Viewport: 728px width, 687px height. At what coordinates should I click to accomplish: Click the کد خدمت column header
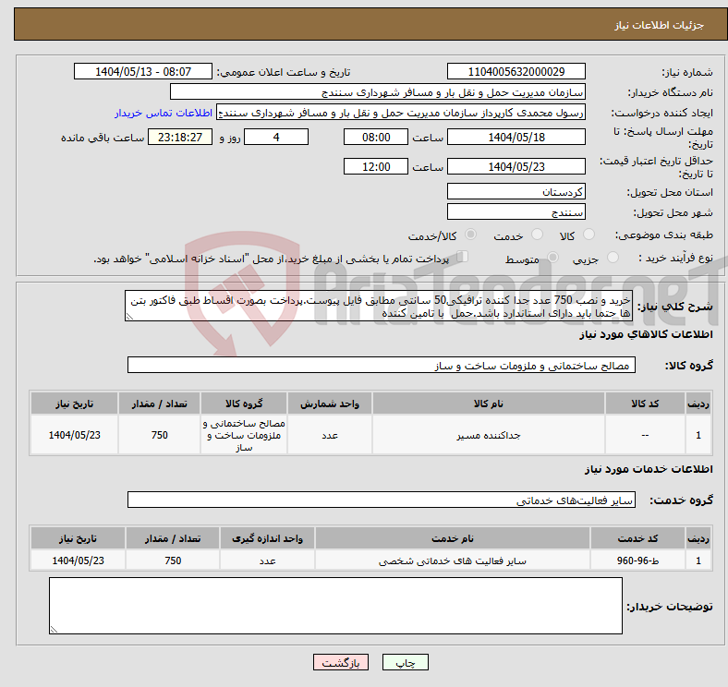click(637, 538)
